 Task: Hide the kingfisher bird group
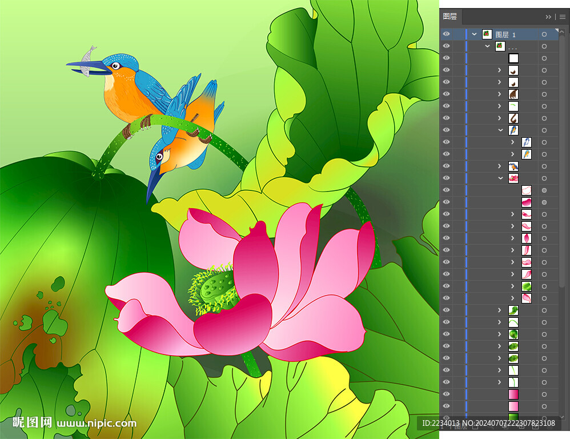[x=447, y=166]
